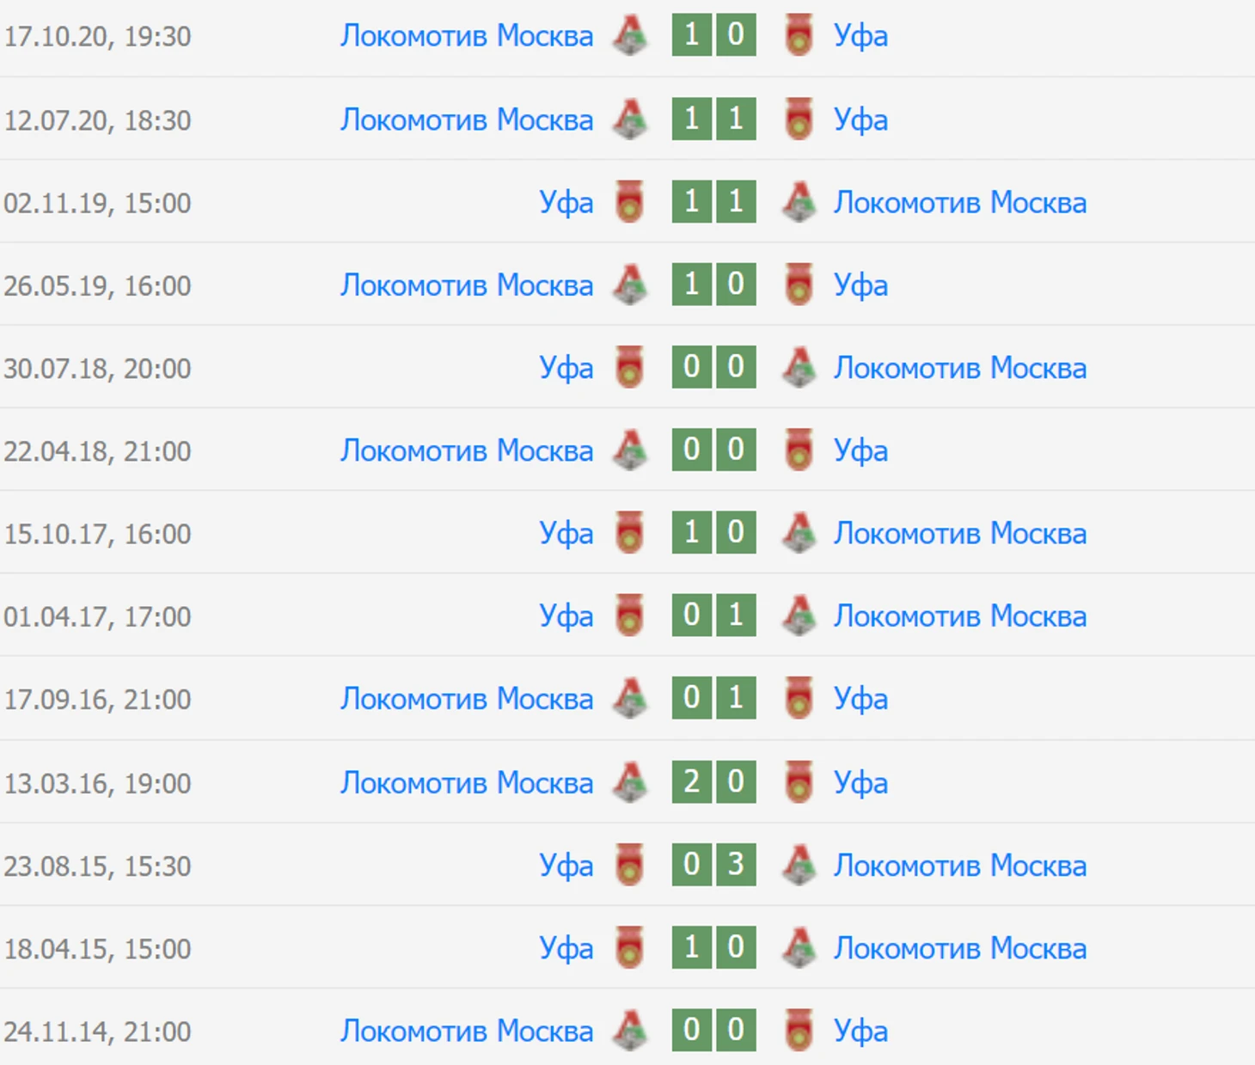Open Локомотив Москва link in 17.10.20 row
This screenshot has width=1255, height=1065.
[x=467, y=36]
